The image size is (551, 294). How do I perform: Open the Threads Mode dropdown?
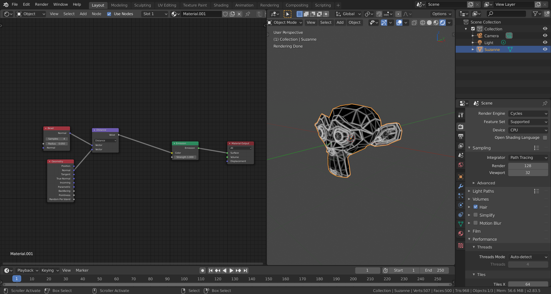528,257
